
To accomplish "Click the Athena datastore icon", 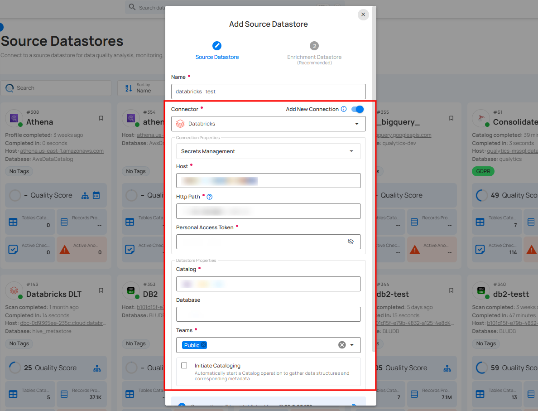I will 14,118.
